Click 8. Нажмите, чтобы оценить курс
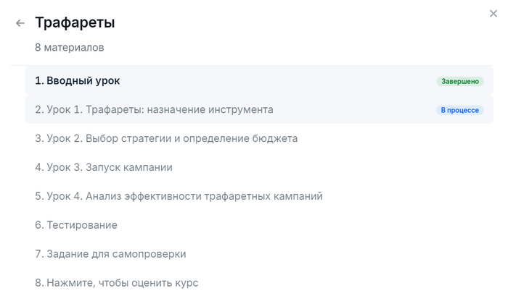 coord(116,283)
